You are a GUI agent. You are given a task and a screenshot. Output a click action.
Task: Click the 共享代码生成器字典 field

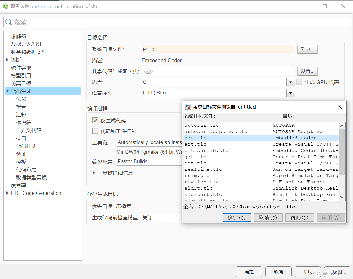[218, 71]
